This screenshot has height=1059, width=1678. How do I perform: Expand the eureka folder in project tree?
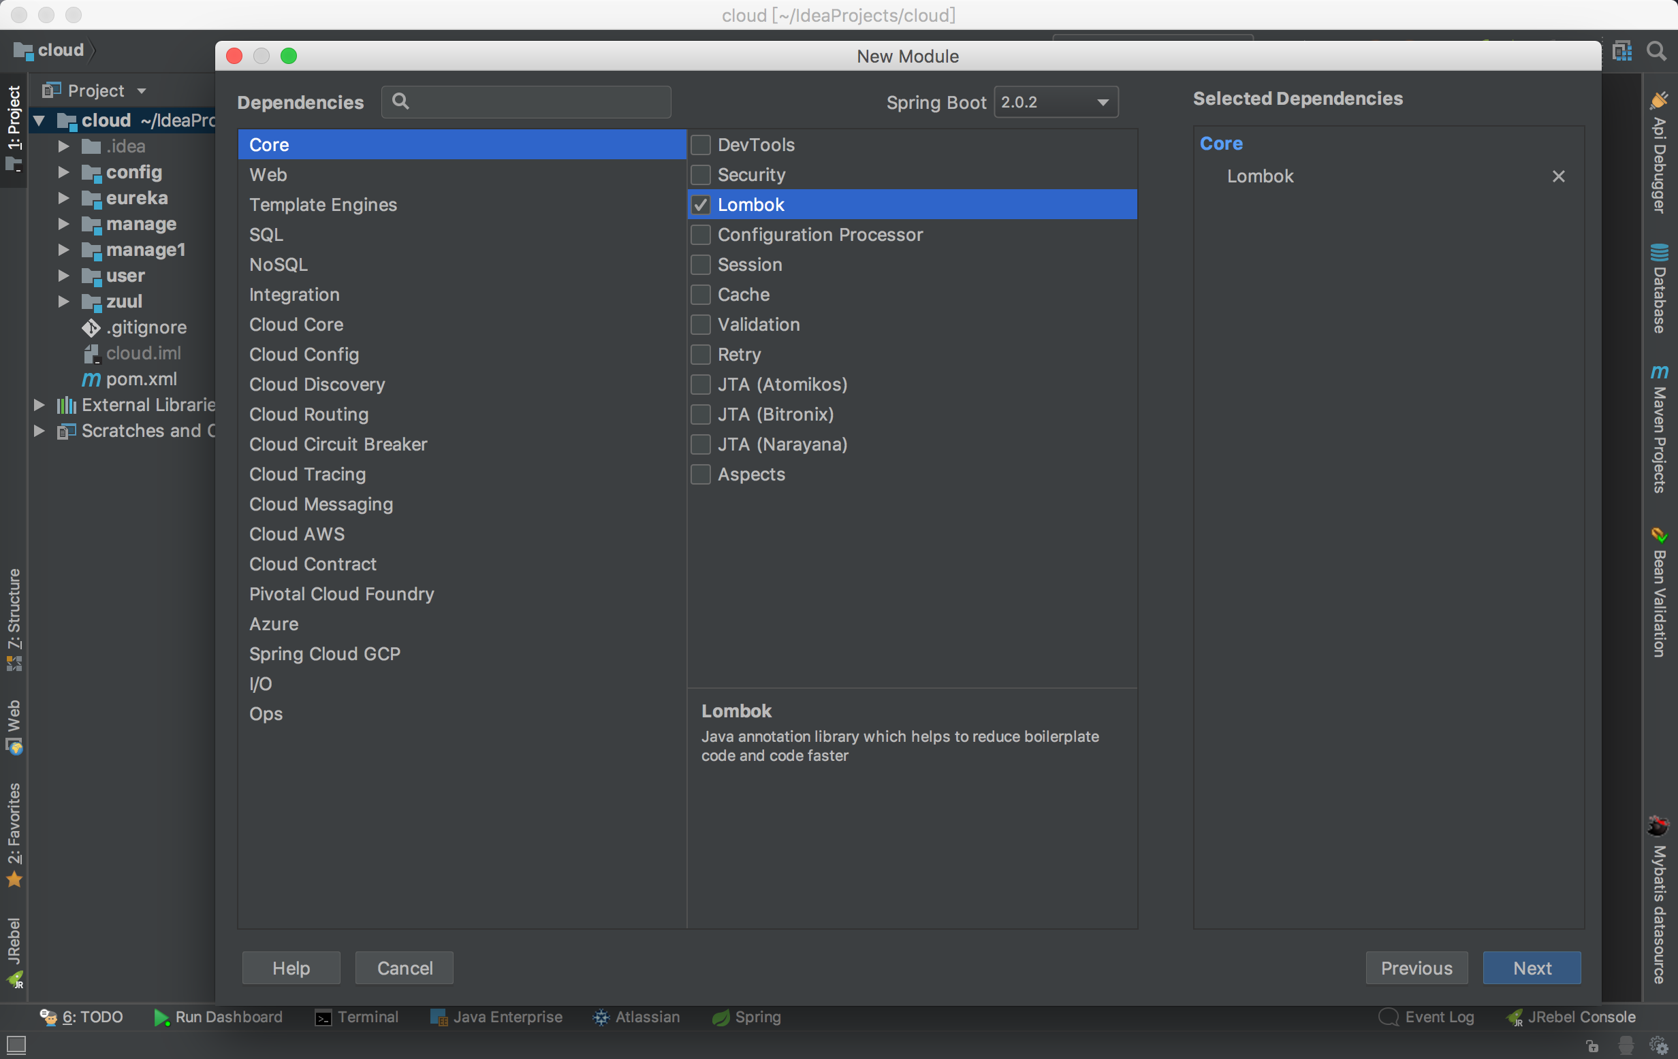(63, 199)
